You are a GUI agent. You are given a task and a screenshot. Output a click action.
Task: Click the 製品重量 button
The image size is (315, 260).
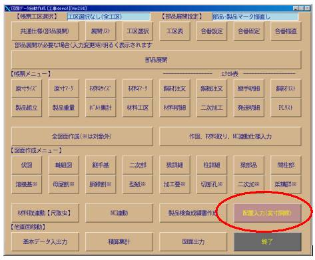[x=63, y=108]
